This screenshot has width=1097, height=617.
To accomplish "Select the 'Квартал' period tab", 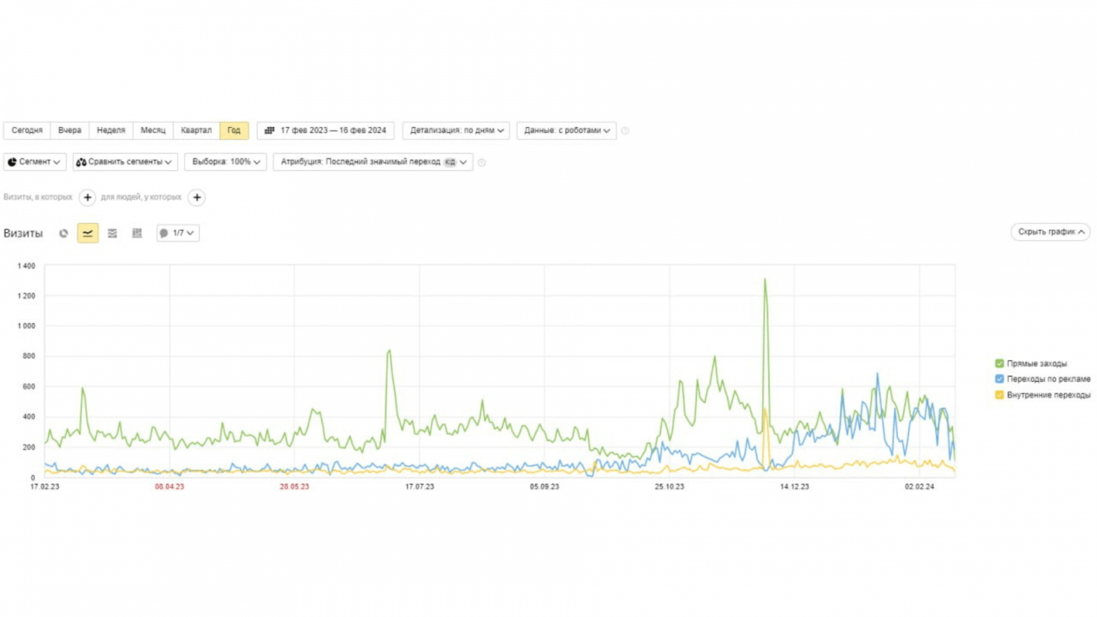I will coord(196,130).
